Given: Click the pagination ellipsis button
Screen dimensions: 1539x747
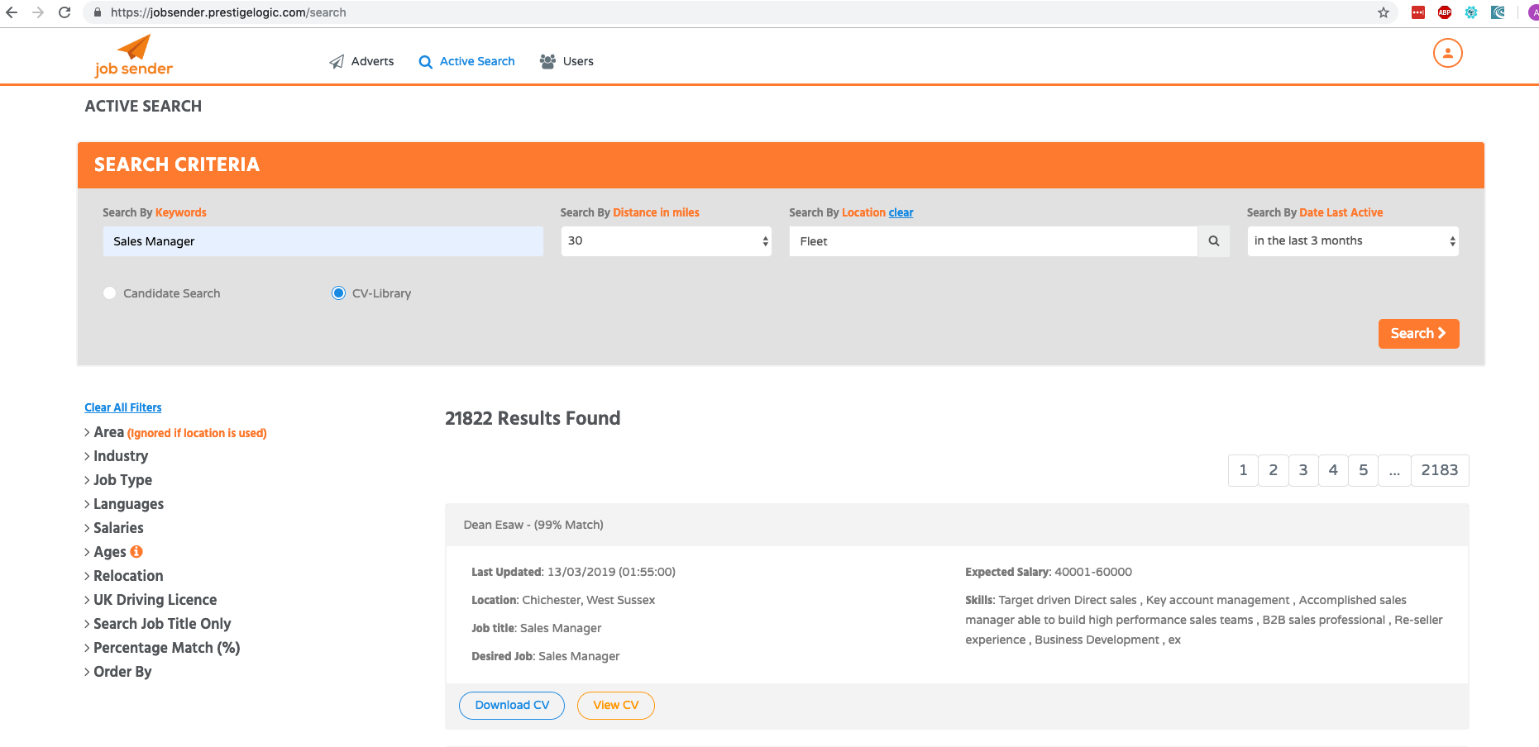Looking at the screenshot, I should (1394, 470).
